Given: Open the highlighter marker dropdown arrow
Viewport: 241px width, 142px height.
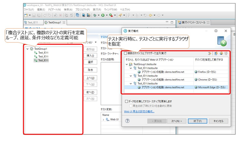Looking at the screenshot, I should (124, 15).
